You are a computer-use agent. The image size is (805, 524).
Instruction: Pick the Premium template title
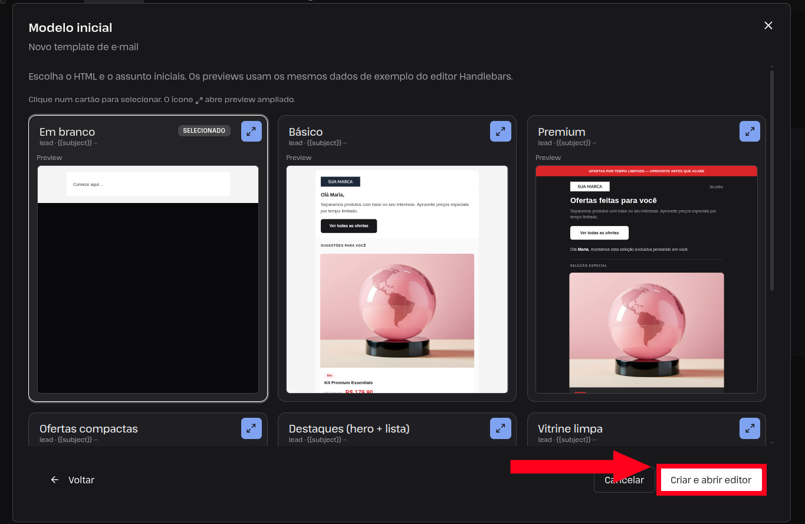click(561, 132)
